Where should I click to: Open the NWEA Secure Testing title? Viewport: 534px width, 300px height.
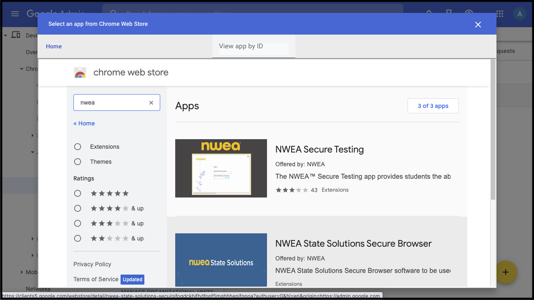point(320,149)
